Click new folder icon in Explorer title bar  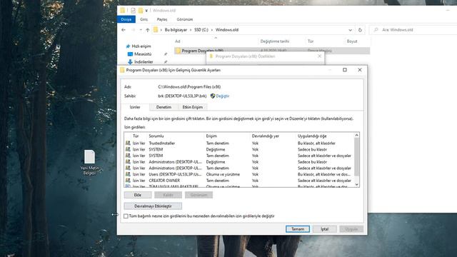coord(141,11)
